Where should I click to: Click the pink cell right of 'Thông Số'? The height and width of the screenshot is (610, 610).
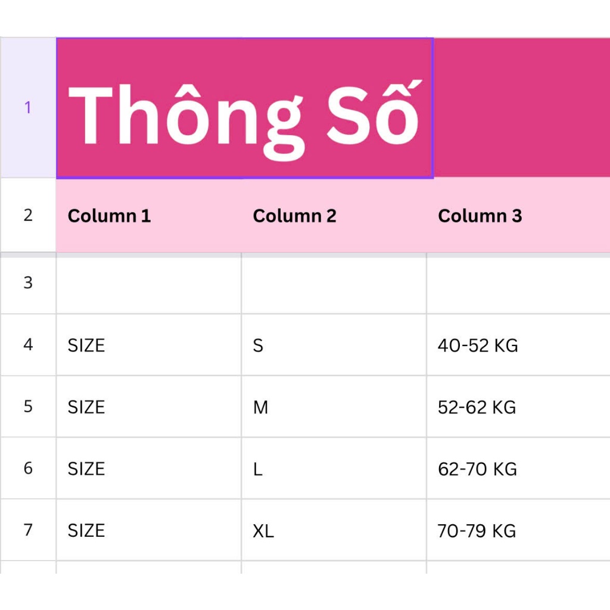[522, 108]
